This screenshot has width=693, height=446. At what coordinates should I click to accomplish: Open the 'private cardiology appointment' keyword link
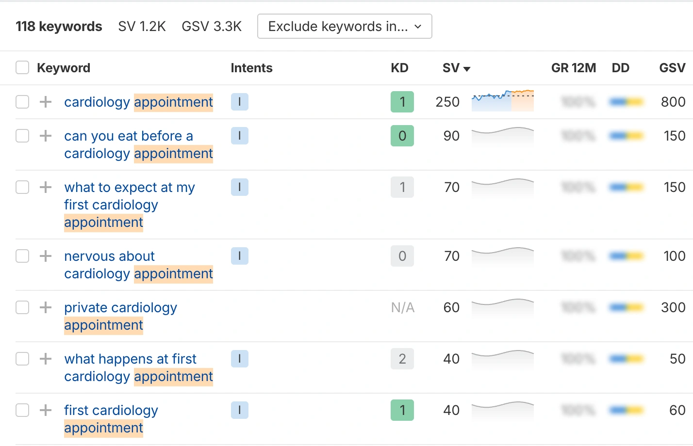tap(120, 316)
